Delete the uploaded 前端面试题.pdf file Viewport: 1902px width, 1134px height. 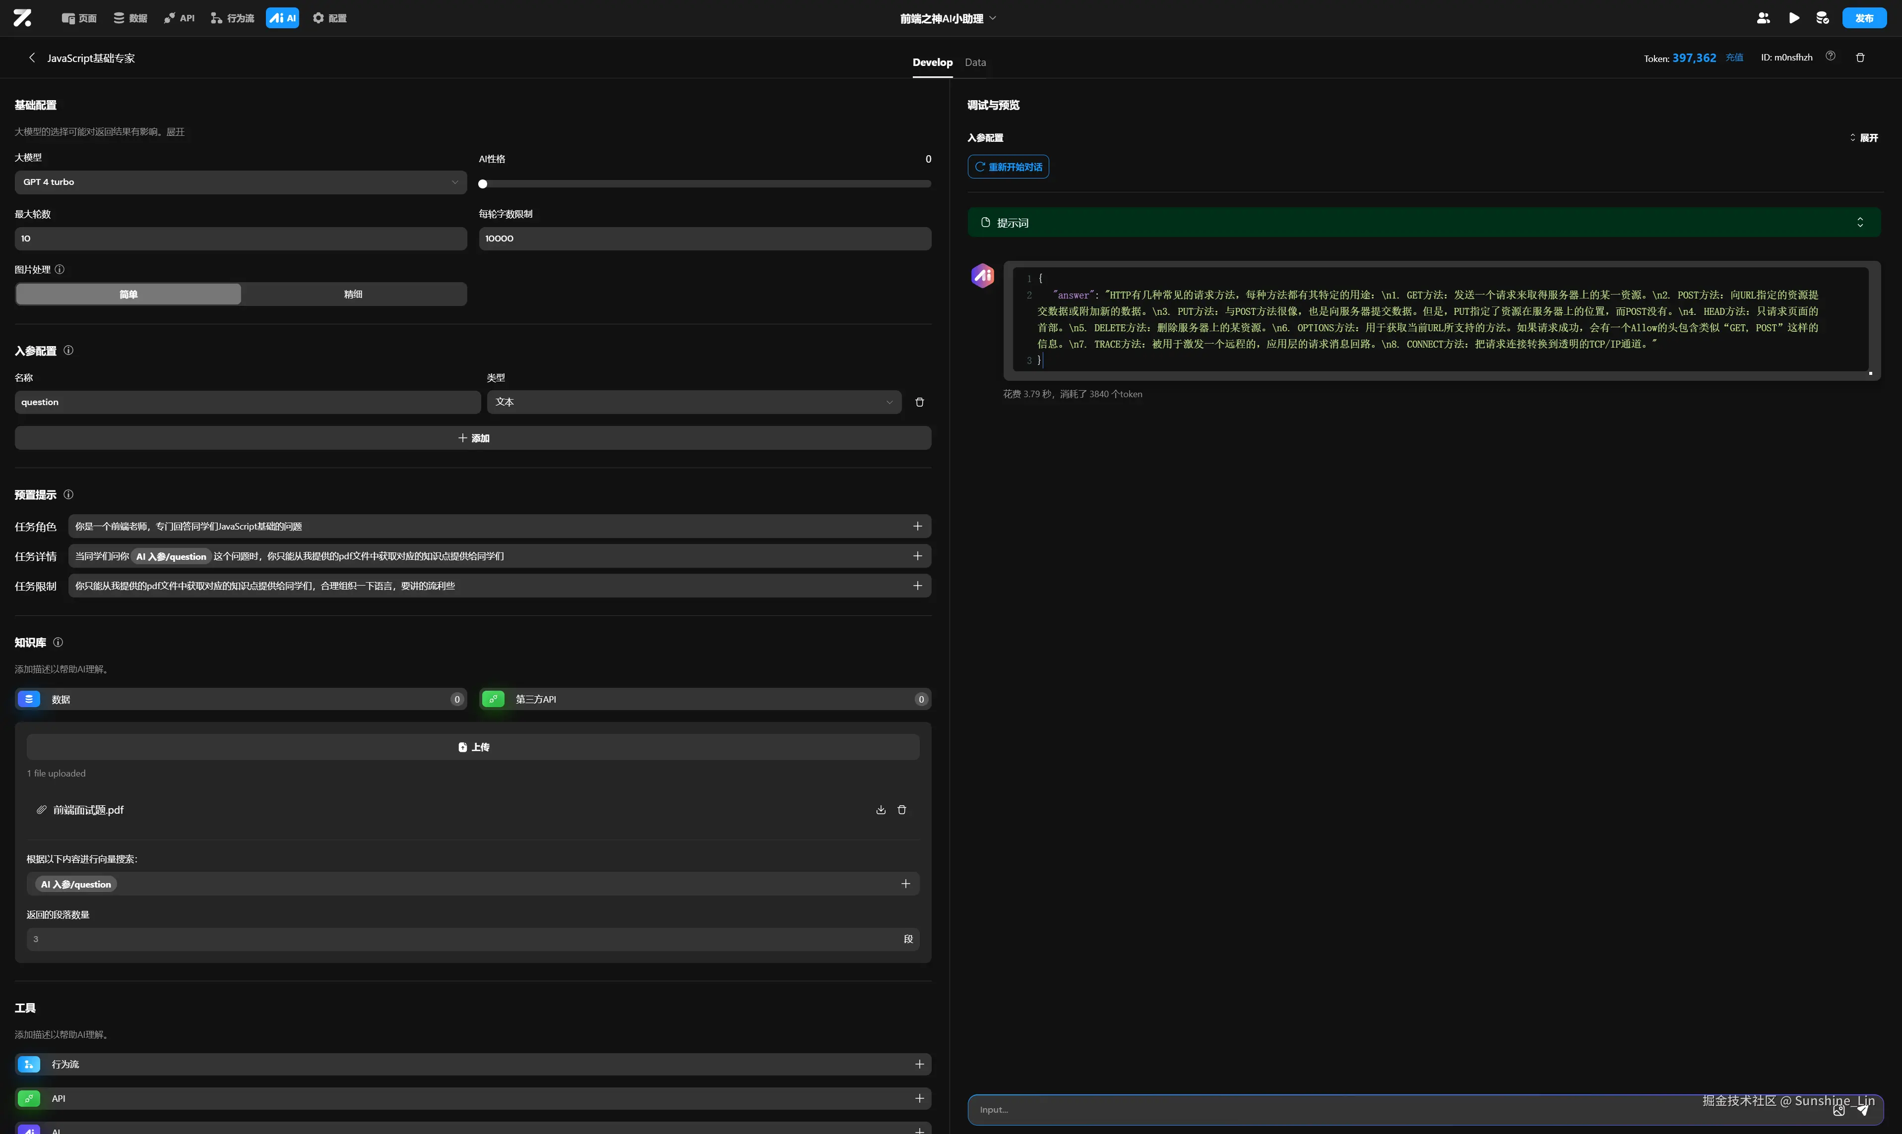tap(901, 810)
